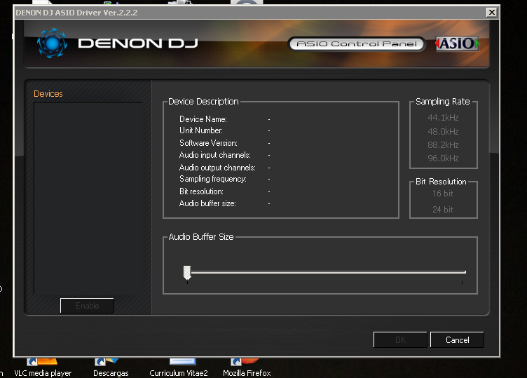Viewport: 527px width, 378px height.
Task: Open Mozilla Firefox desktop shortcut
Action: point(247,368)
